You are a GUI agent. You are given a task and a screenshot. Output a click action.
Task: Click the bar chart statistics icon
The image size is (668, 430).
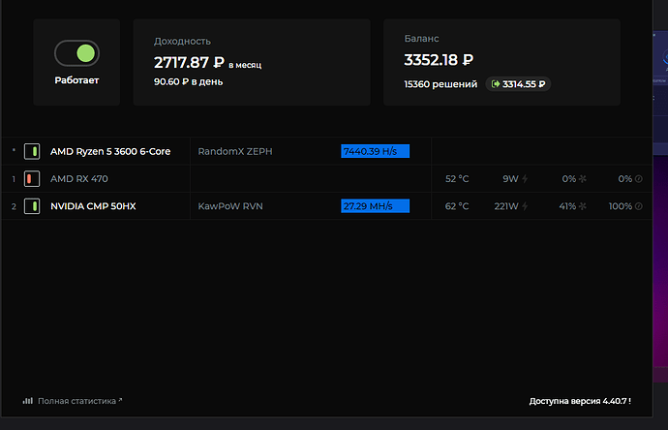click(x=28, y=400)
